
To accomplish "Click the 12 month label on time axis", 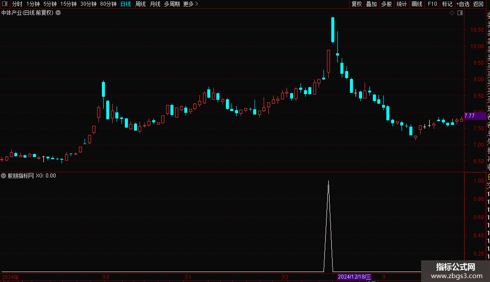I will point(285,277).
